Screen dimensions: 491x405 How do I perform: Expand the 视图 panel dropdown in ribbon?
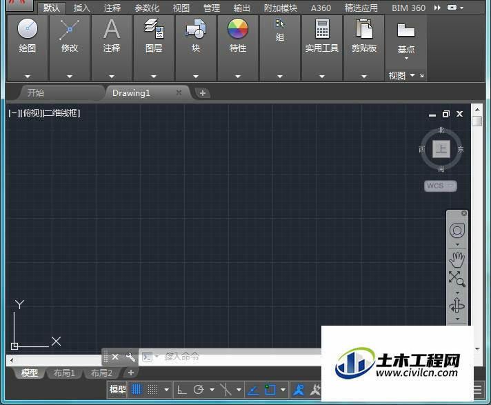pos(412,75)
